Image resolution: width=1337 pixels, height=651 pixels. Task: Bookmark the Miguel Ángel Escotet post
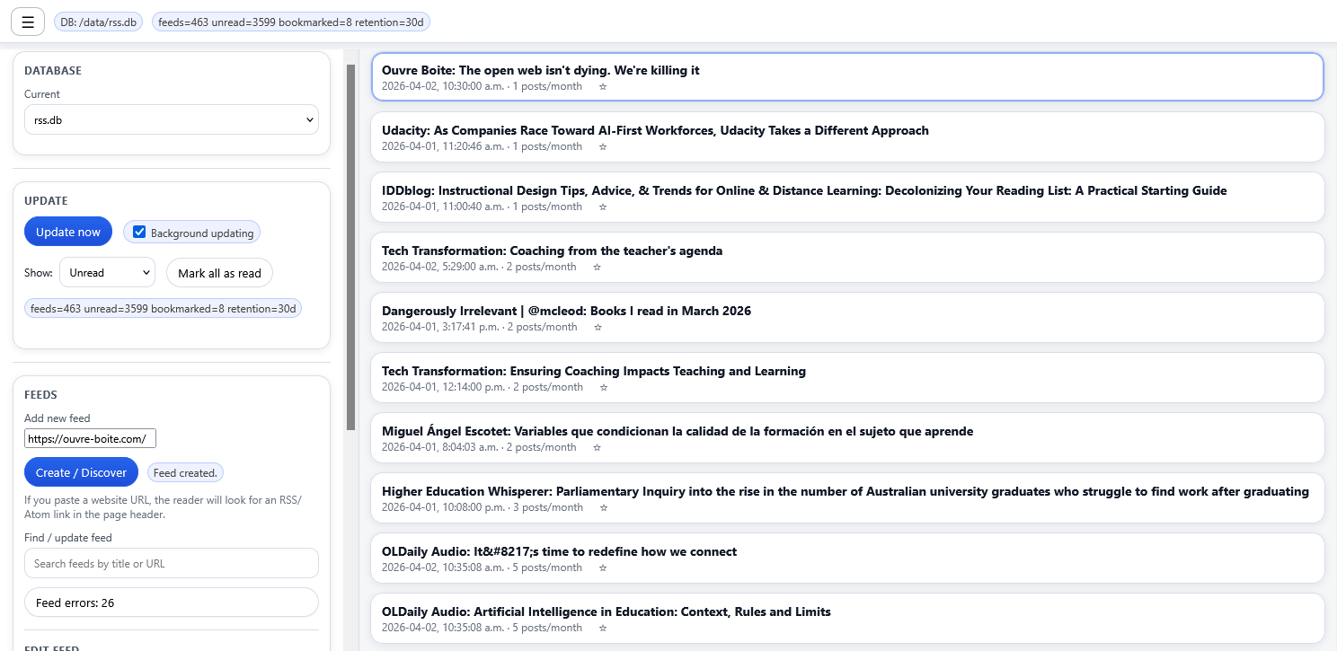pyautogui.click(x=597, y=448)
